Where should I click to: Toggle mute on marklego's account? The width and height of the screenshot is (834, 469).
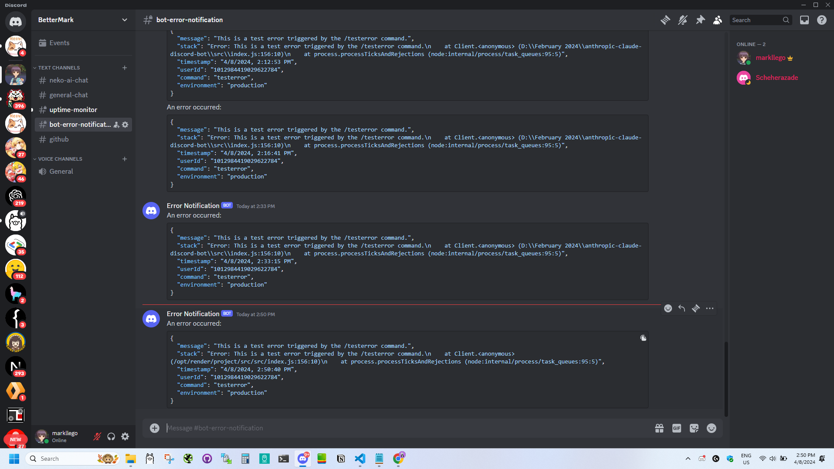[97, 437]
